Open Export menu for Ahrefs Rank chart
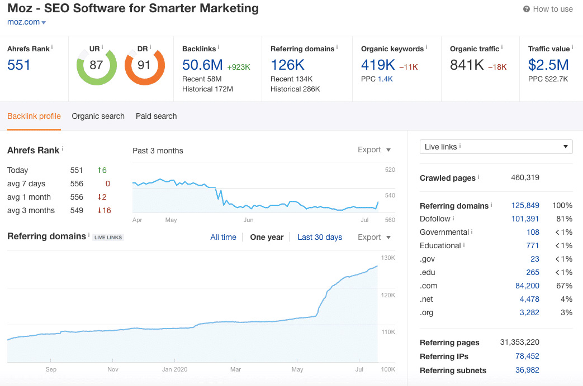The width and height of the screenshot is (583, 386). point(374,149)
